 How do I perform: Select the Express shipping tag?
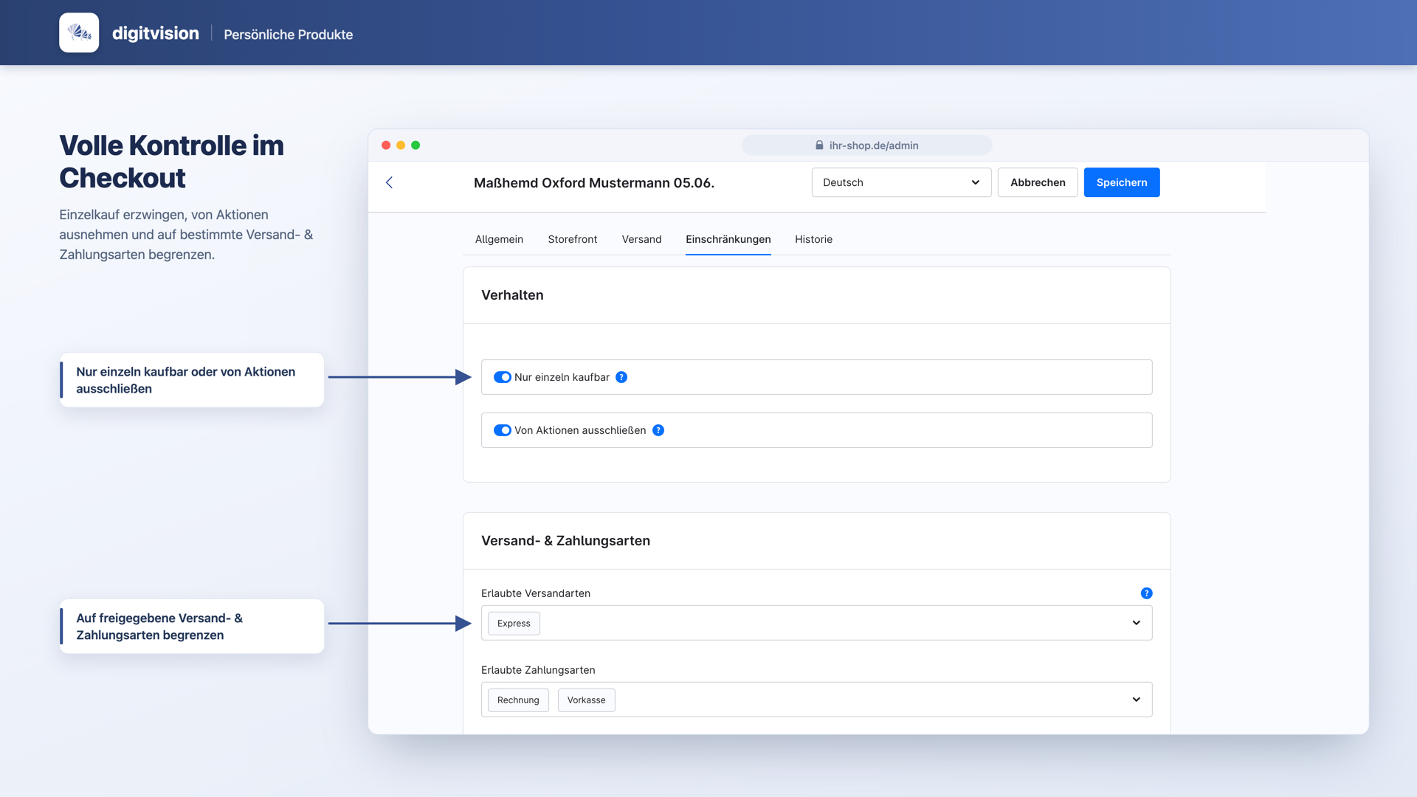click(x=514, y=624)
